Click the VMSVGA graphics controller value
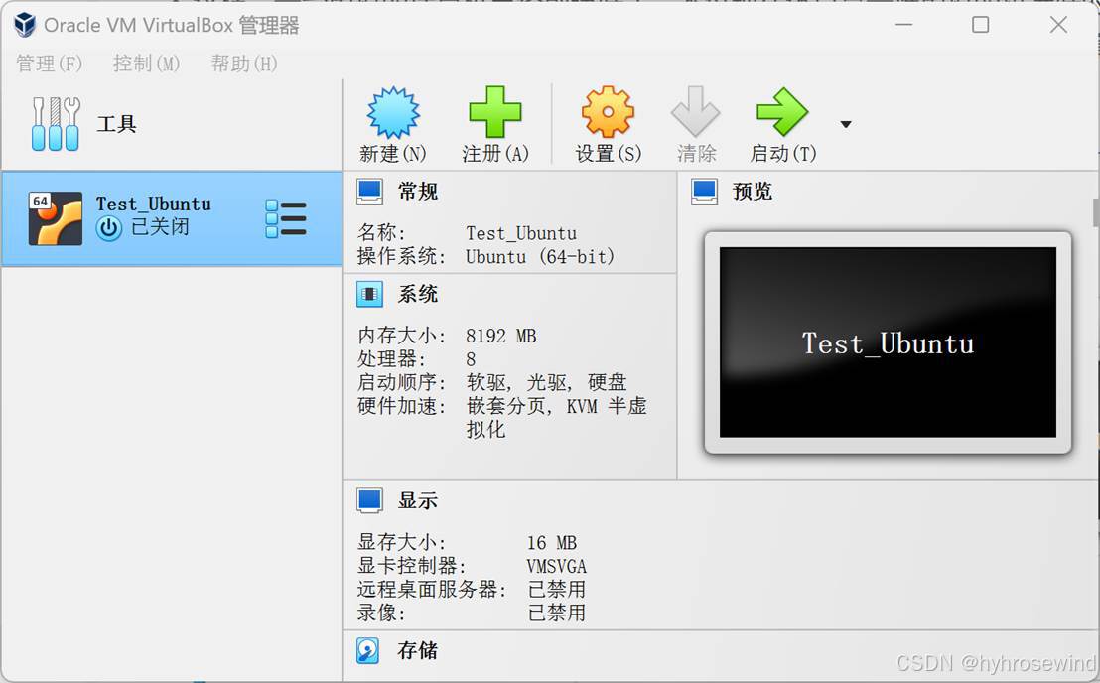This screenshot has height=683, width=1100. 556,567
